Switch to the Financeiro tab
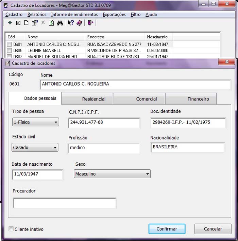The image size is (238, 241). coord(198,99)
